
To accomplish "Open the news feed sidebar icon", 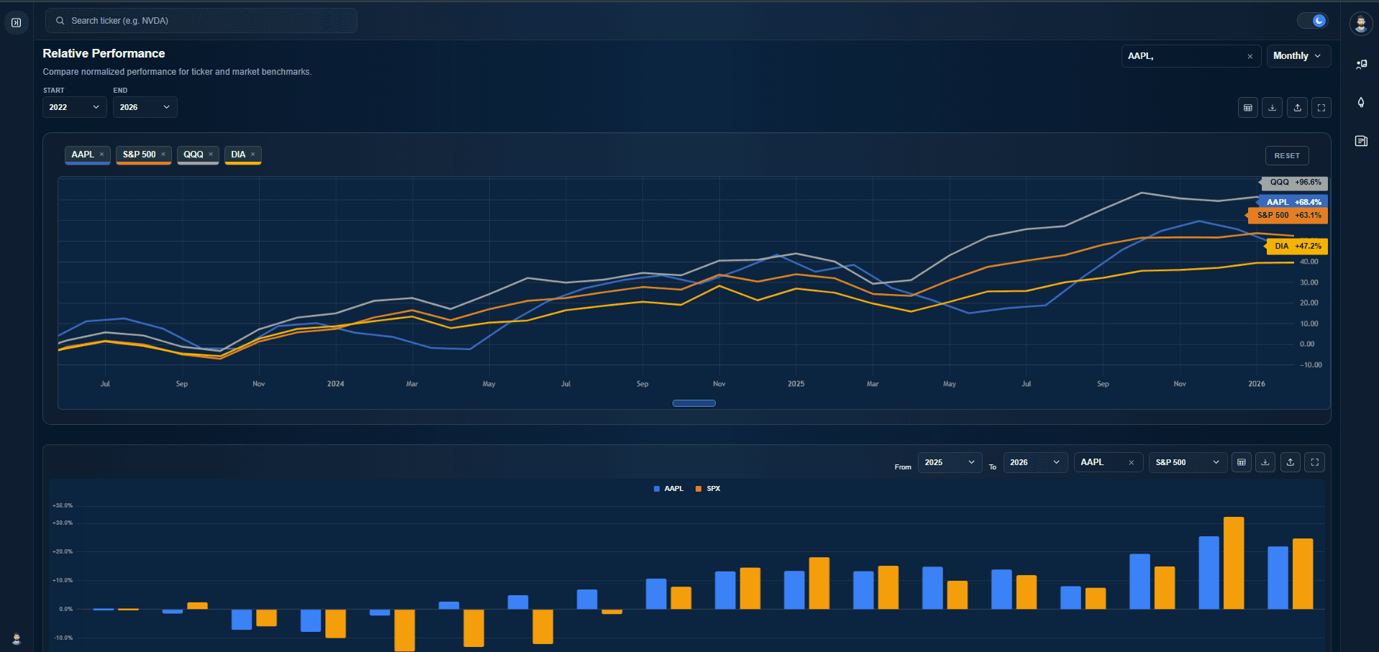I will tap(1361, 141).
